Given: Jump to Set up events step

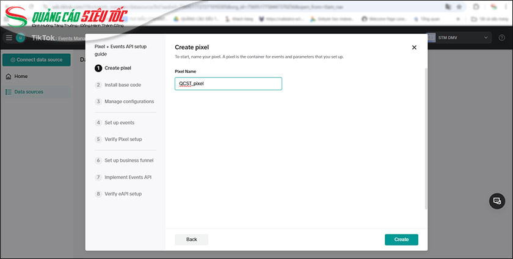Looking at the screenshot, I should coord(119,123).
